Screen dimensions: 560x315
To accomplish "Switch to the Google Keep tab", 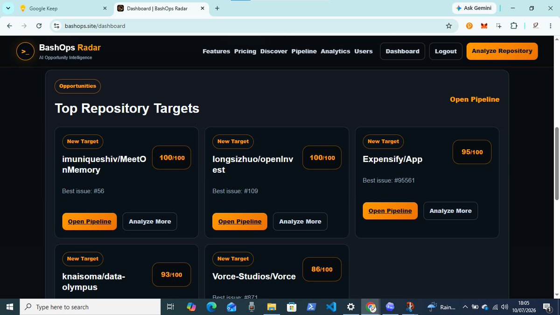I will 63,8.
